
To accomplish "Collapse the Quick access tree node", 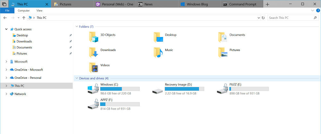I will (6, 29).
